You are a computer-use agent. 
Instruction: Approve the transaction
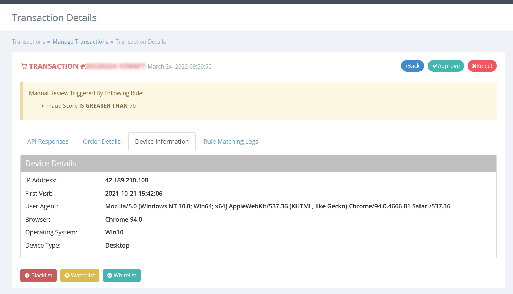[446, 65]
